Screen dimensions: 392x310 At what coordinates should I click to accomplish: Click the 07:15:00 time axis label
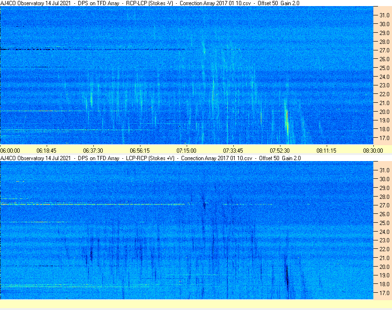pyautogui.click(x=187, y=151)
